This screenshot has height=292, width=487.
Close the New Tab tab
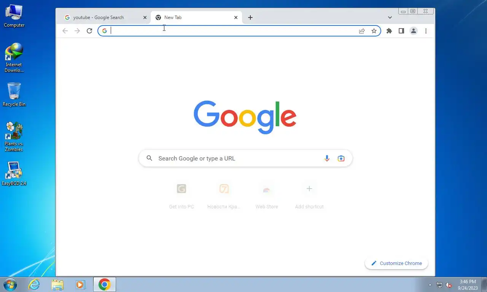(236, 17)
